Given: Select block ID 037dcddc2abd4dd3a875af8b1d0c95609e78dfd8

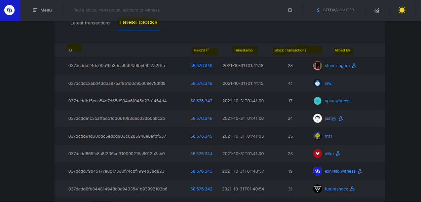Looking at the screenshot, I should [x=117, y=84].
